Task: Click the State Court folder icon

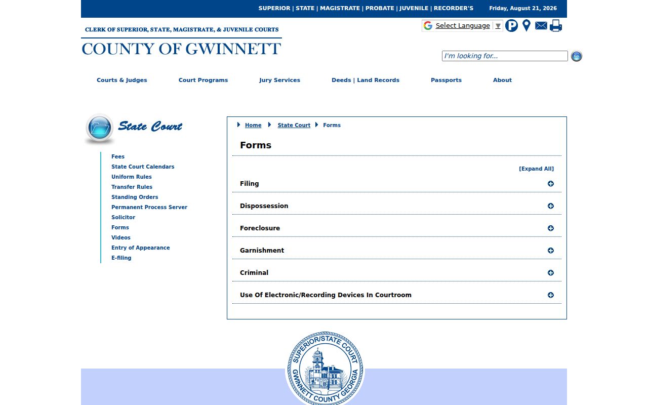Action: [100, 129]
